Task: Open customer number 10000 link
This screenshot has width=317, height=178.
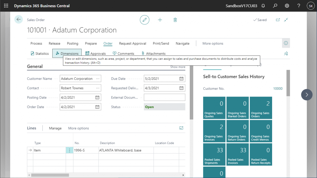Action: pos(278,89)
